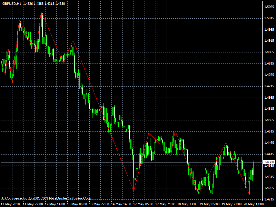Select the 11 May 2010 date label

click(x=10, y=204)
